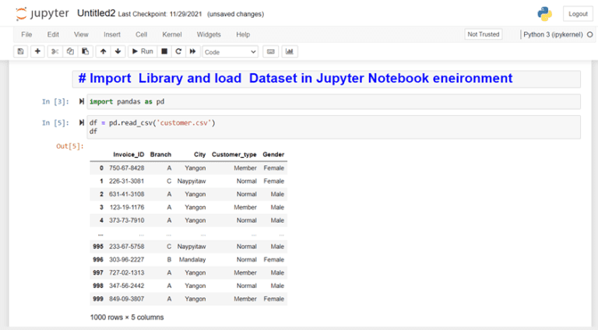Restart kernel and run all cells icon
This screenshot has width=598, height=330.
point(192,51)
